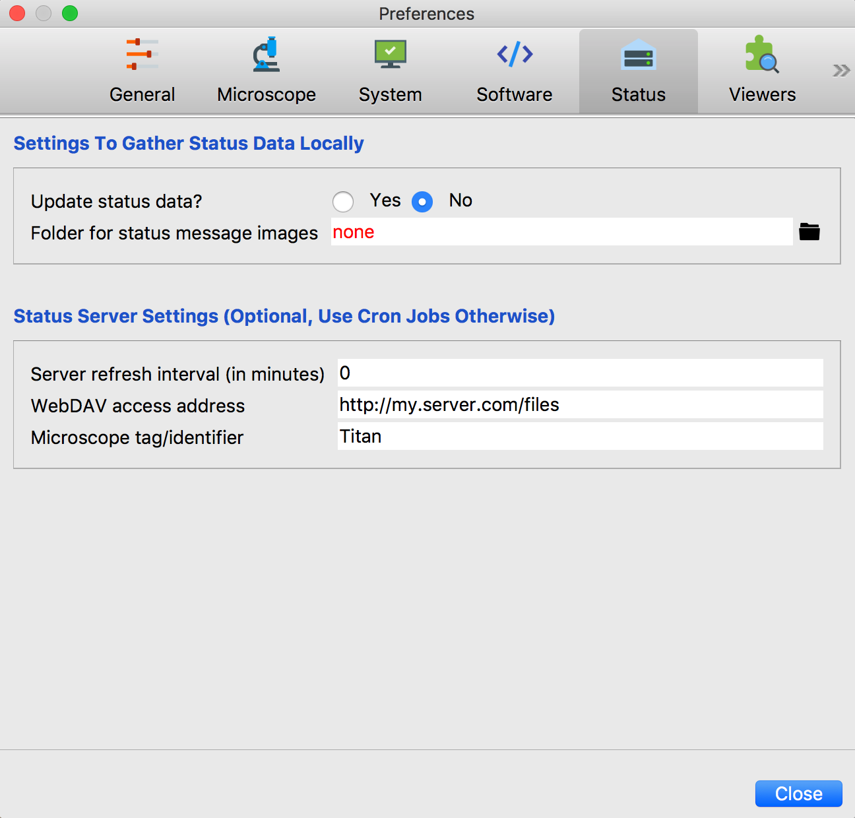855x818 pixels.
Task: Click the Software code brackets icon
Action: click(x=515, y=54)
